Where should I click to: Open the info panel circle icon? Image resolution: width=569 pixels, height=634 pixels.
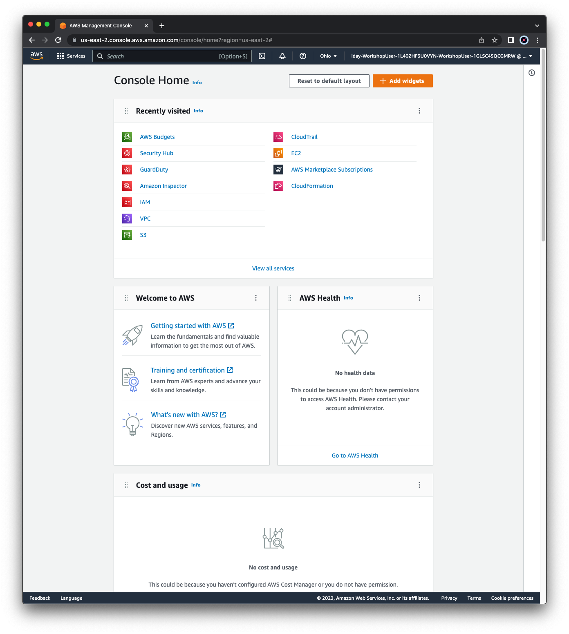(532, 73)
